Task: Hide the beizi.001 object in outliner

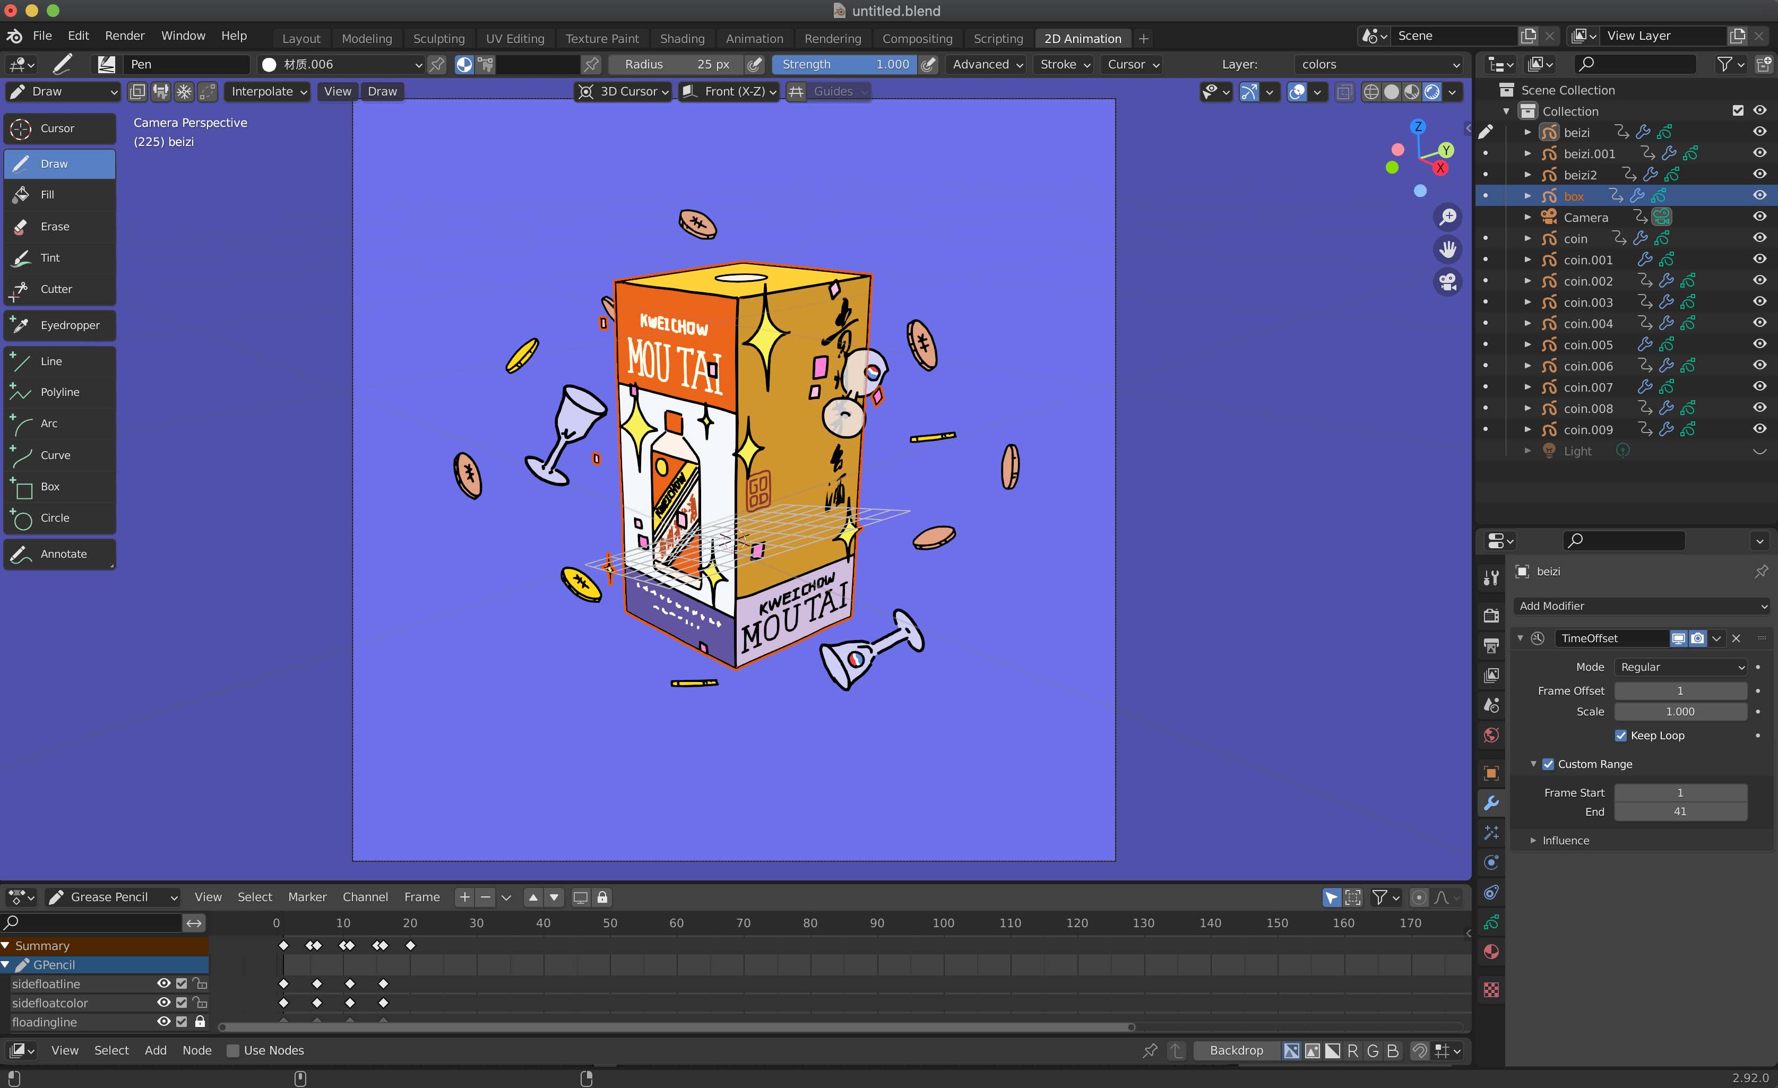Action: [1759, 153]
